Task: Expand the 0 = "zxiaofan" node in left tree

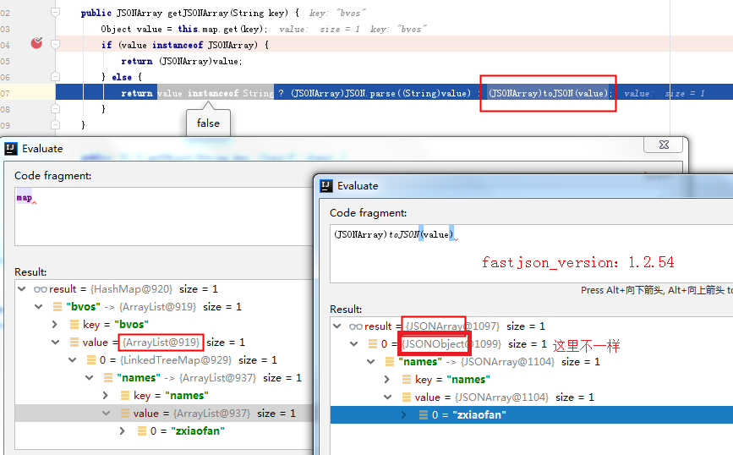Action: pyautogui.click(x=123, y=431)
